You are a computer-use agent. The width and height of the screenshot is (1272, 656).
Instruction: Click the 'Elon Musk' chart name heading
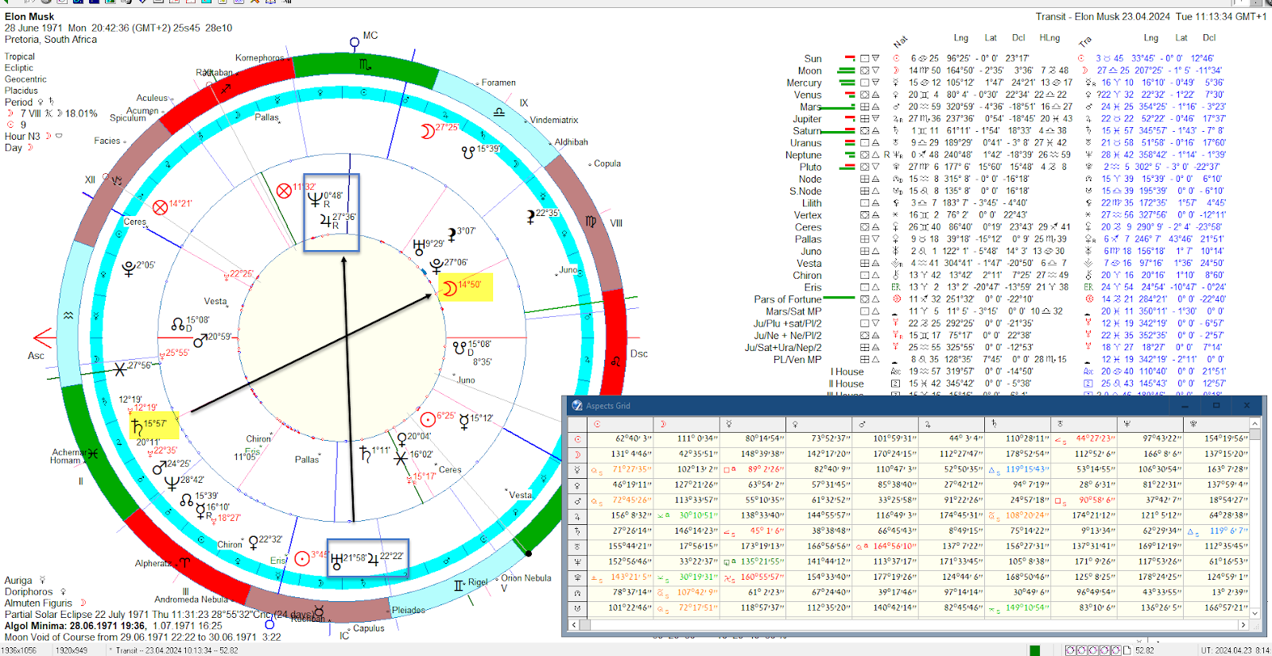pos(29,16)
